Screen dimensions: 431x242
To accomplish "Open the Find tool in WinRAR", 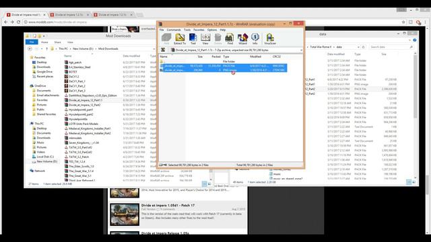I will point(230,39).
